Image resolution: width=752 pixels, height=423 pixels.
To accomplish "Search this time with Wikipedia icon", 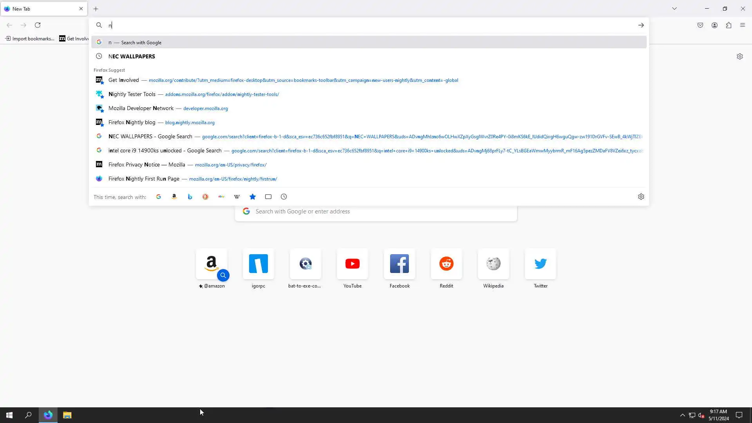I will [x=237, y=197].
